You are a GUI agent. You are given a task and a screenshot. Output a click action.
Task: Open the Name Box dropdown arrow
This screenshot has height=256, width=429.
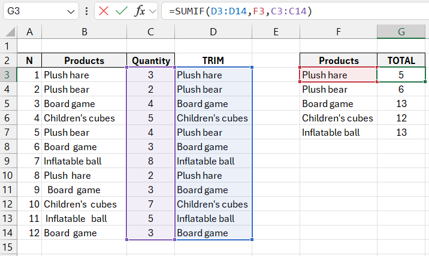pos(71,11)
